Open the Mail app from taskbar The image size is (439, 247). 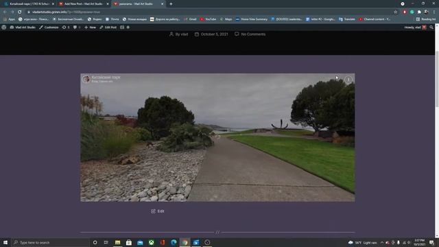coord(140,242)
